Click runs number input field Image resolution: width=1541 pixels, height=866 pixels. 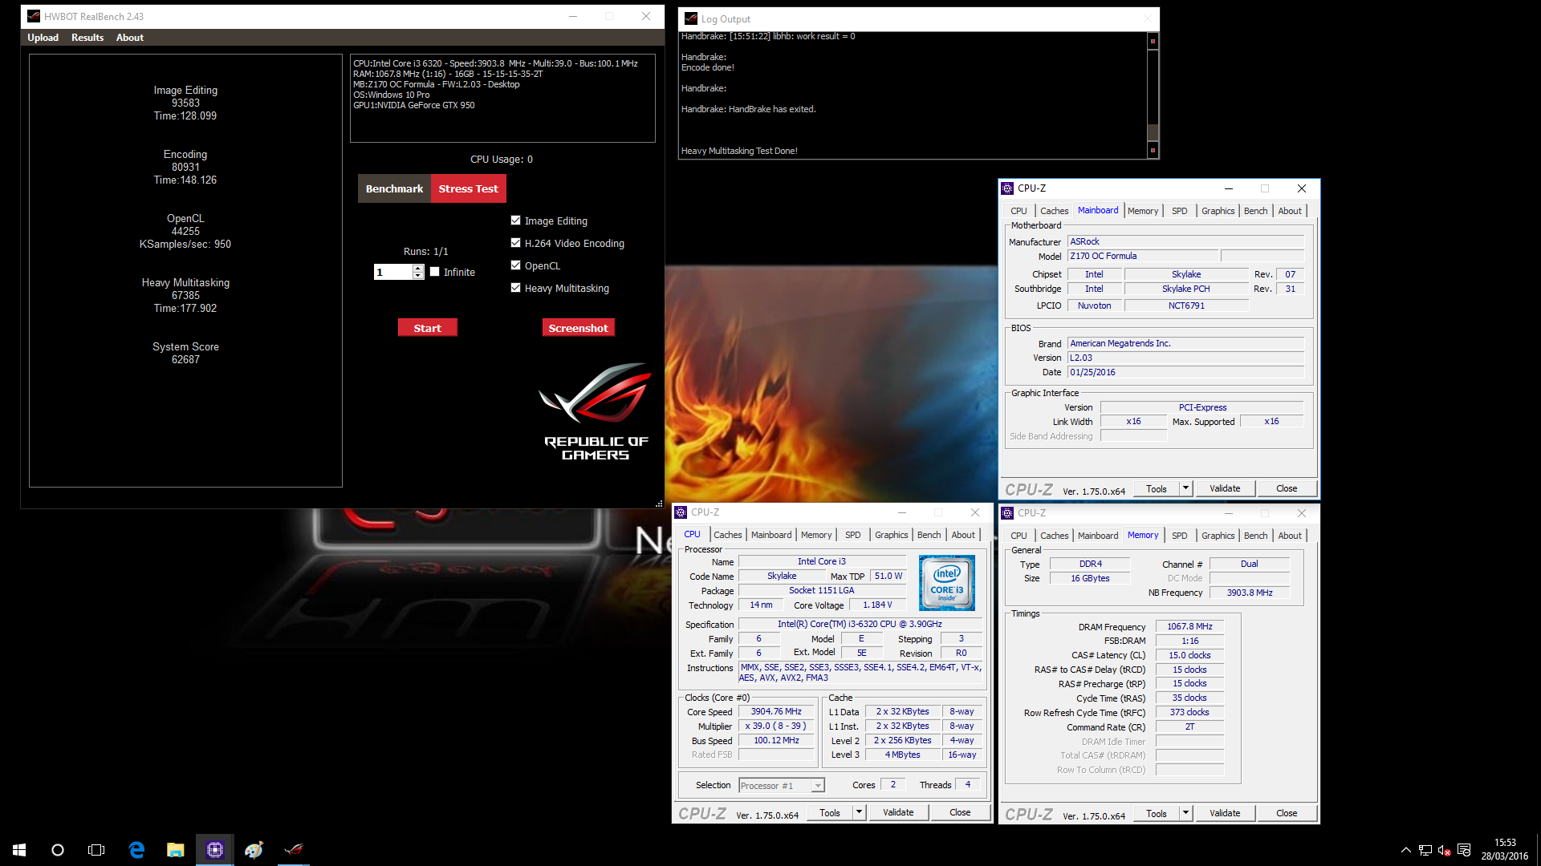click(x=393, y=272)
